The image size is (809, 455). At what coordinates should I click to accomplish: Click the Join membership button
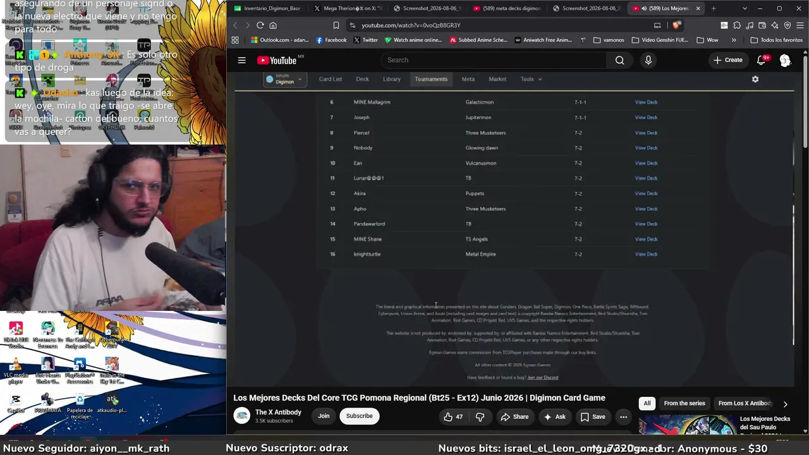click(324, 416)
